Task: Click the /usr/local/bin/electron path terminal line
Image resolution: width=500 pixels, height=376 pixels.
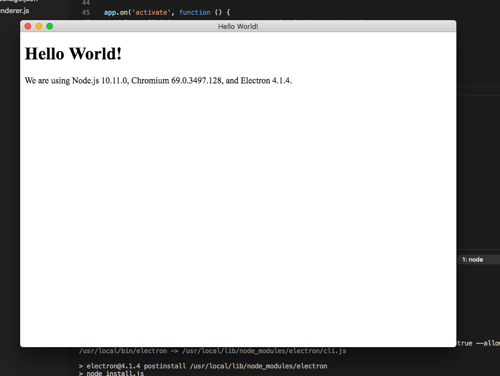Action: point(212,351)
